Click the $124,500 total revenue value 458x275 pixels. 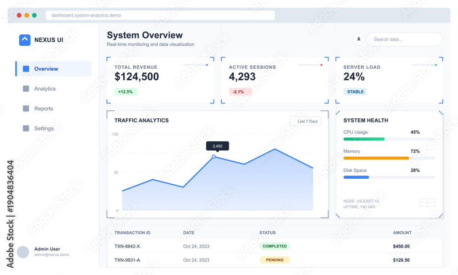(136, 77)
